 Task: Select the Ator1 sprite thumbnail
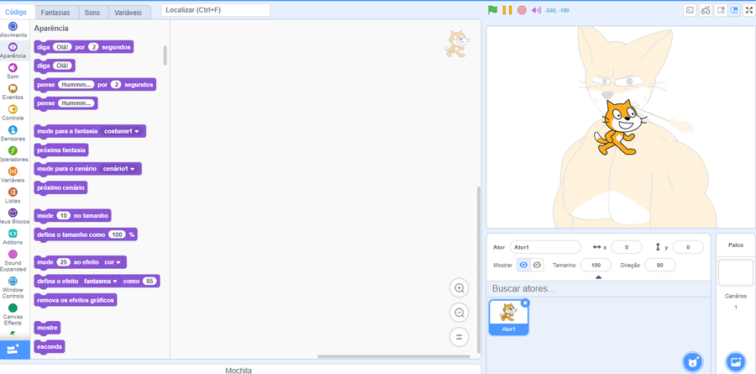(x=508, y=317)
